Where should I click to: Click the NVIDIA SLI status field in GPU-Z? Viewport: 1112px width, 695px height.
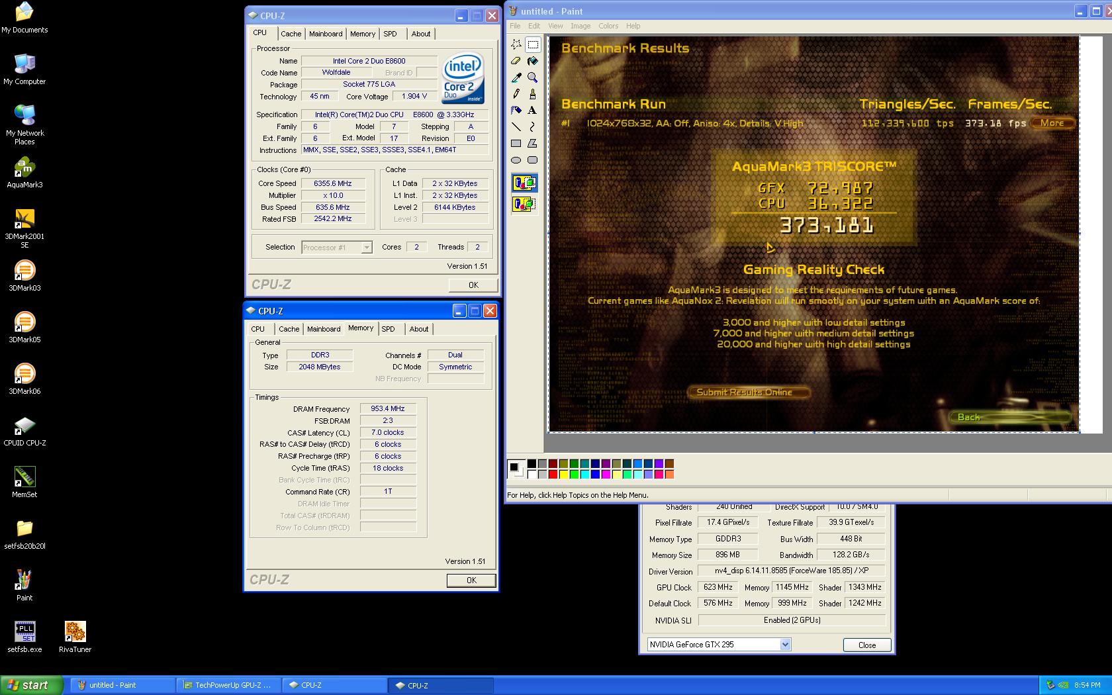pyautogui.click(x=792, y=620)
